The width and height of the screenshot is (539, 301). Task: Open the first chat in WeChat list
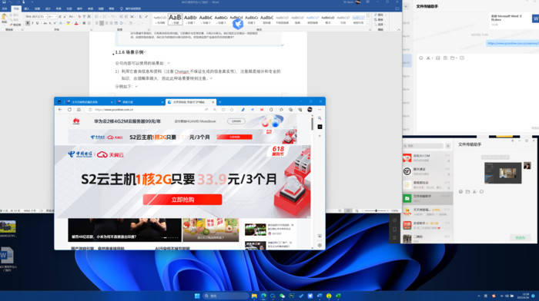(x=427, y=157)
